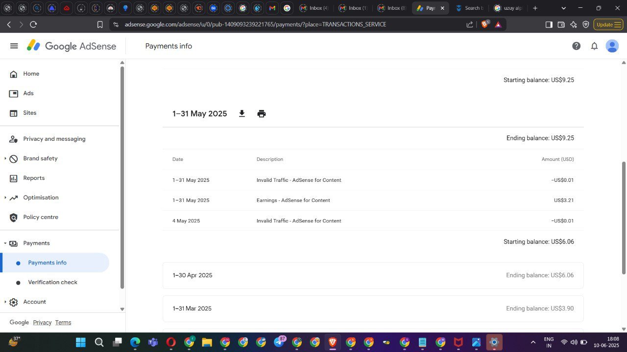Expand the Brand safety menu arrow
The width and height of the screenshot is (627, 352).
pyautogui.click(x=5, y=158)
